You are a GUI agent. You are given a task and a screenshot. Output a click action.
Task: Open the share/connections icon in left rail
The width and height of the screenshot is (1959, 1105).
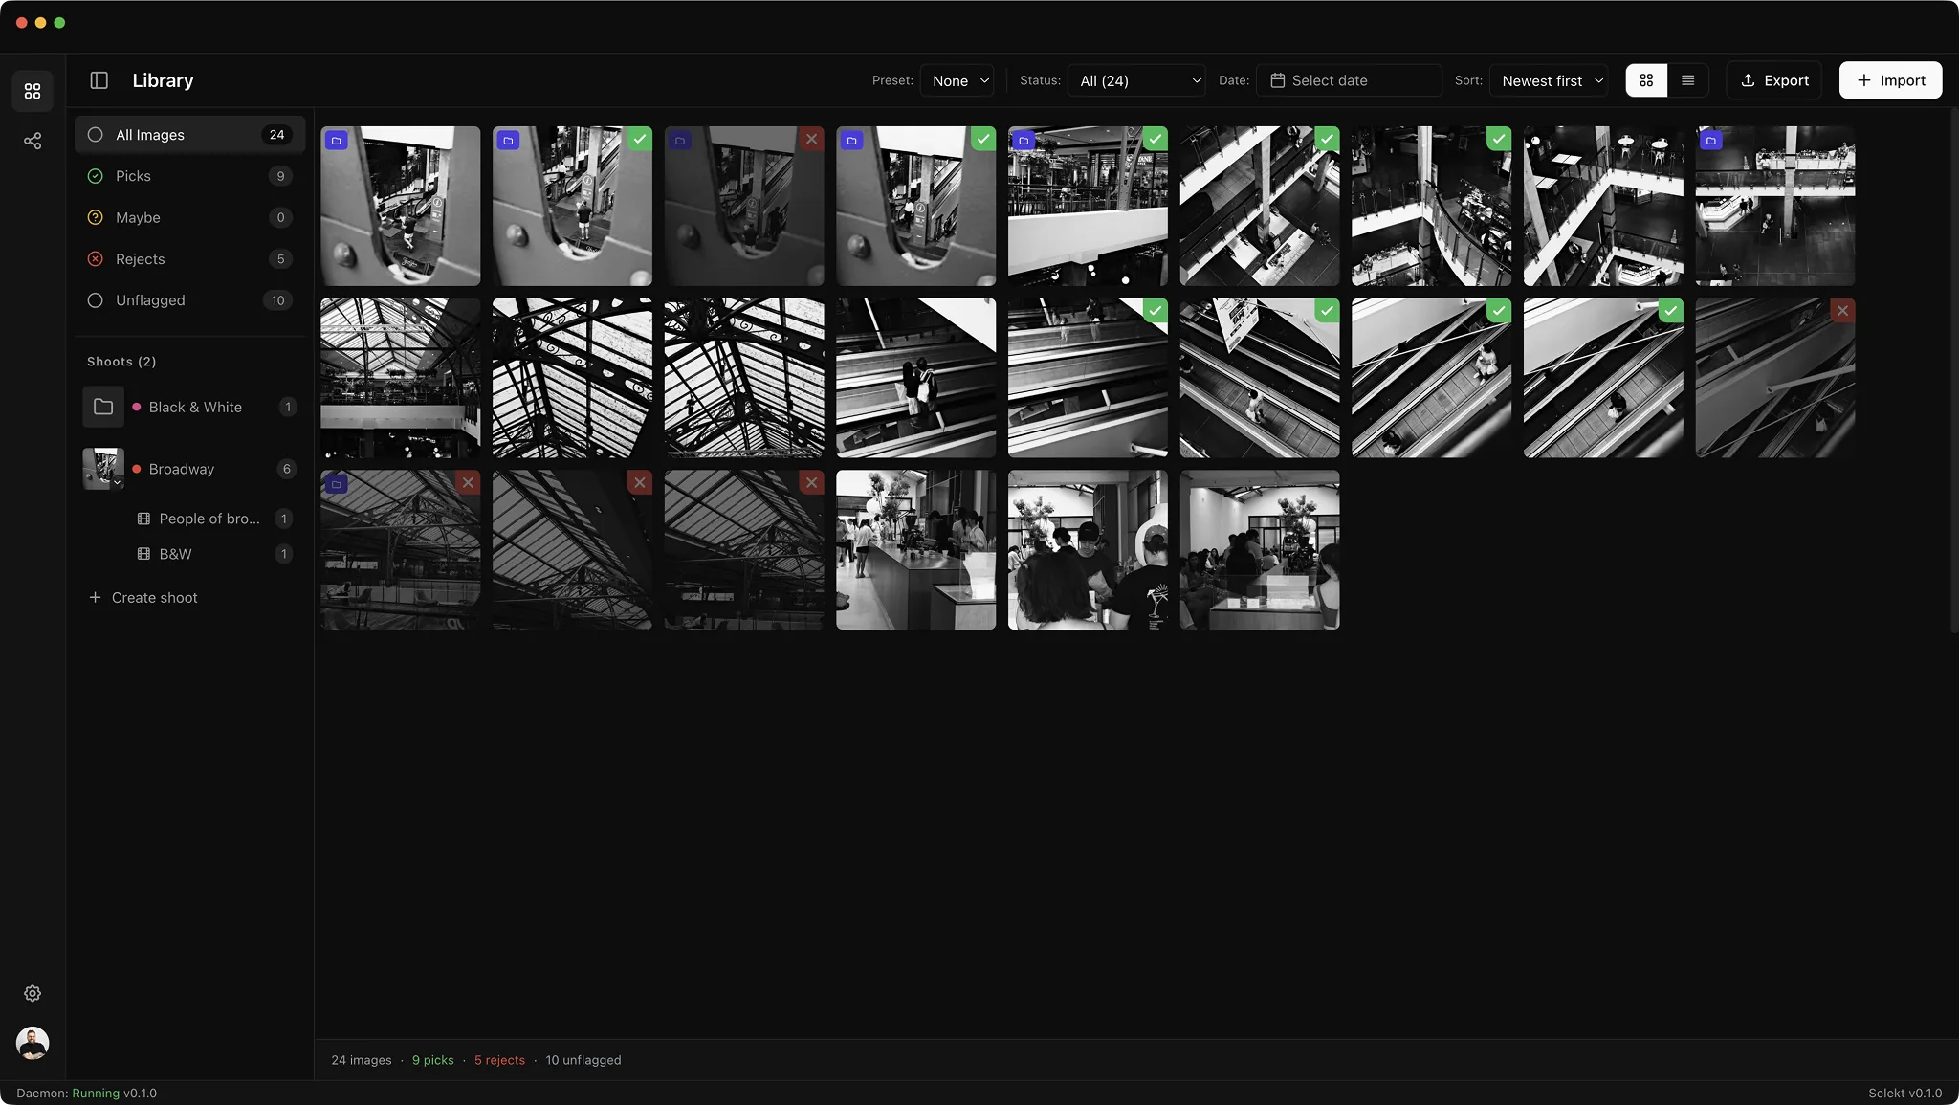[33, 141]
